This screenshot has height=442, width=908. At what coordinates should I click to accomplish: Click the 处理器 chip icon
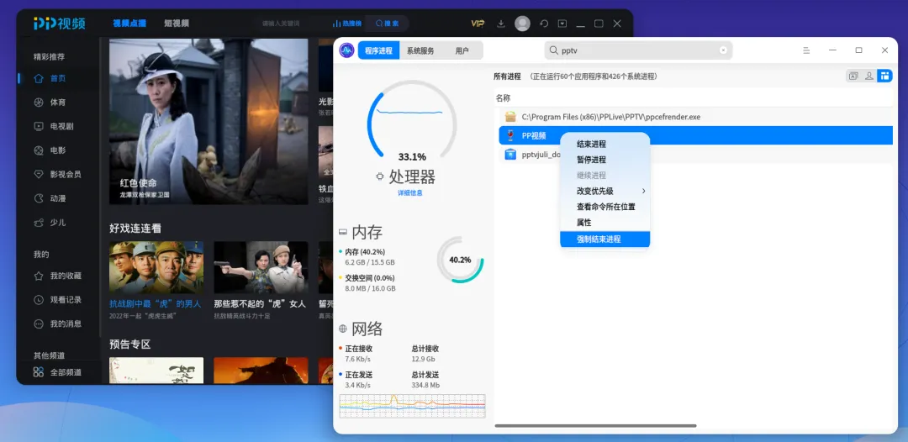click(380, 176)
